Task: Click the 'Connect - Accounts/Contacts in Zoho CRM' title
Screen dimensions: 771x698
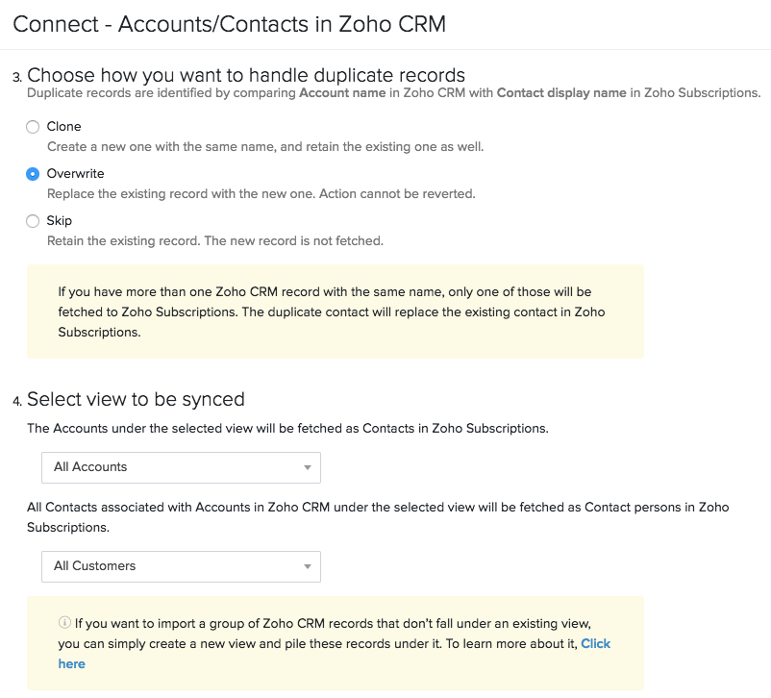Action: tap(230, 24)
